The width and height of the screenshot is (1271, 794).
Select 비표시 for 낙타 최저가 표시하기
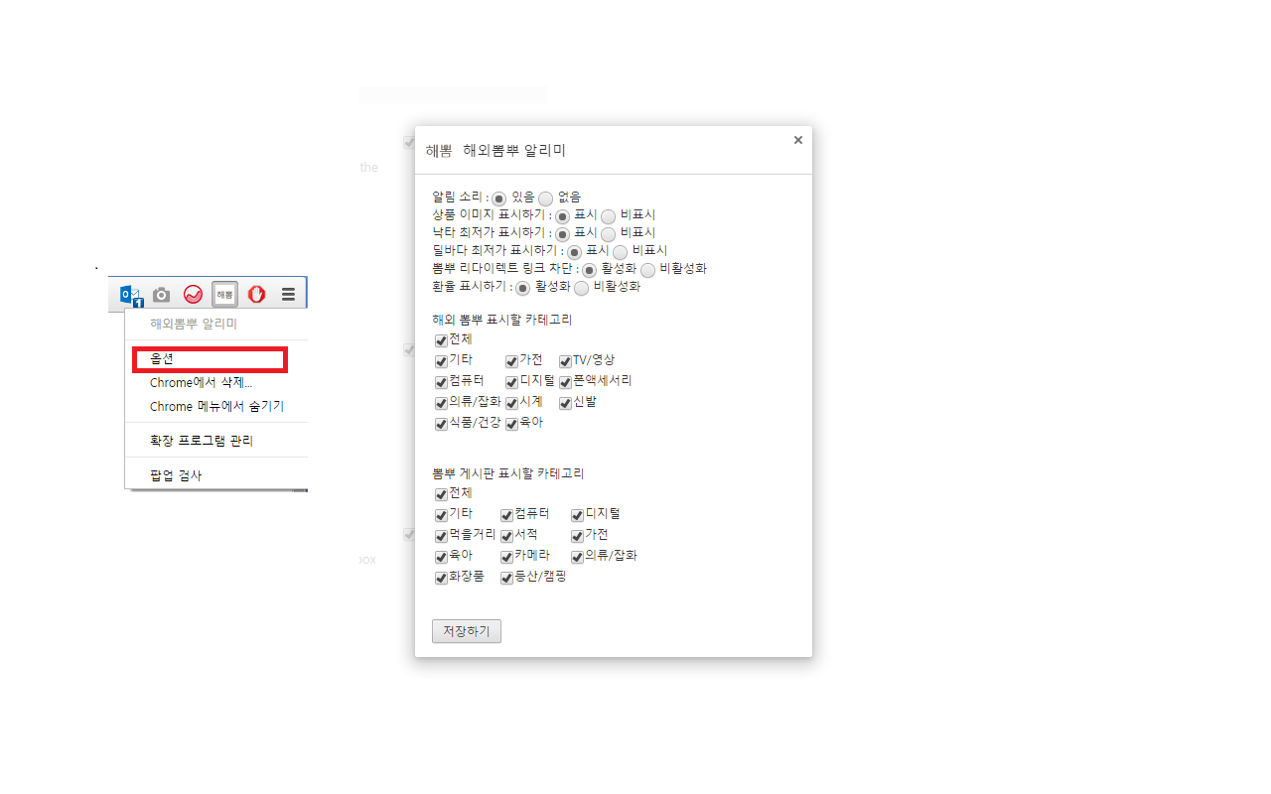coord(609,234)
